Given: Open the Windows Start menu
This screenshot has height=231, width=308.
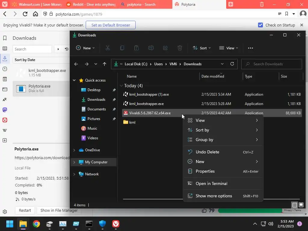Looking at the screenshot, I should click(10, 224).
